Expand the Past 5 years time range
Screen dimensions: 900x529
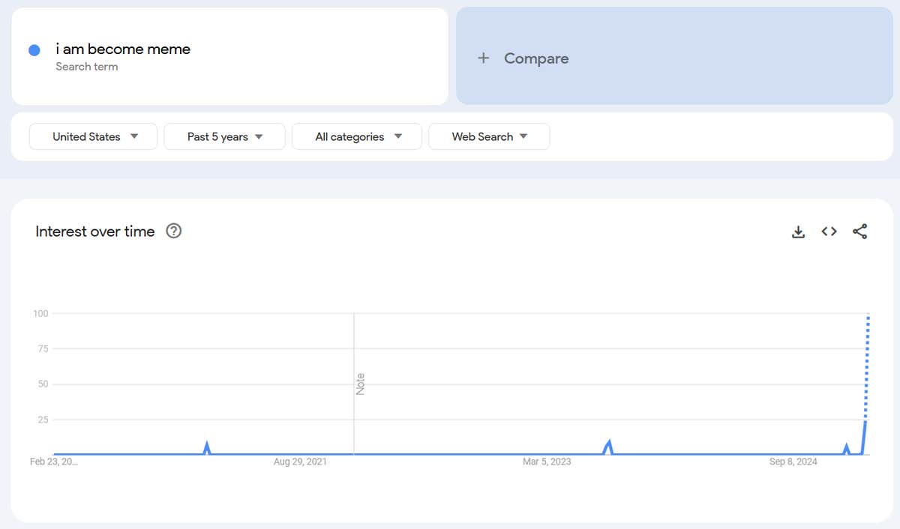click(x=224, y=136)
